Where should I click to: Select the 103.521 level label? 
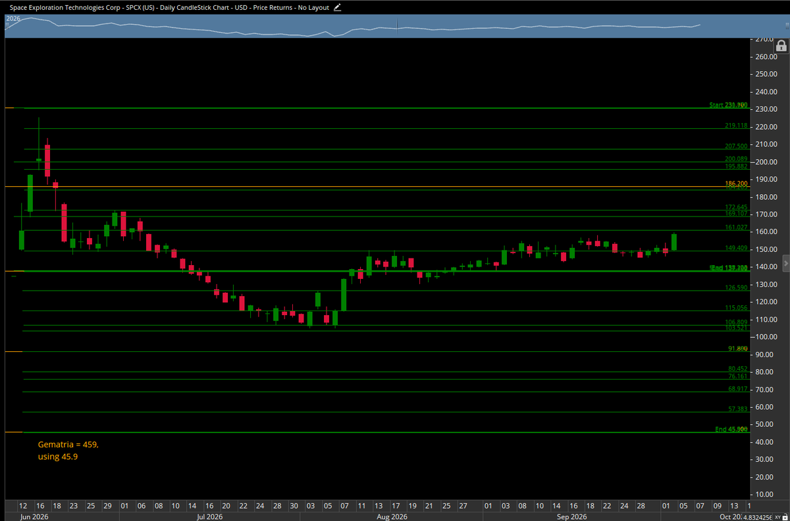[735, 328]
